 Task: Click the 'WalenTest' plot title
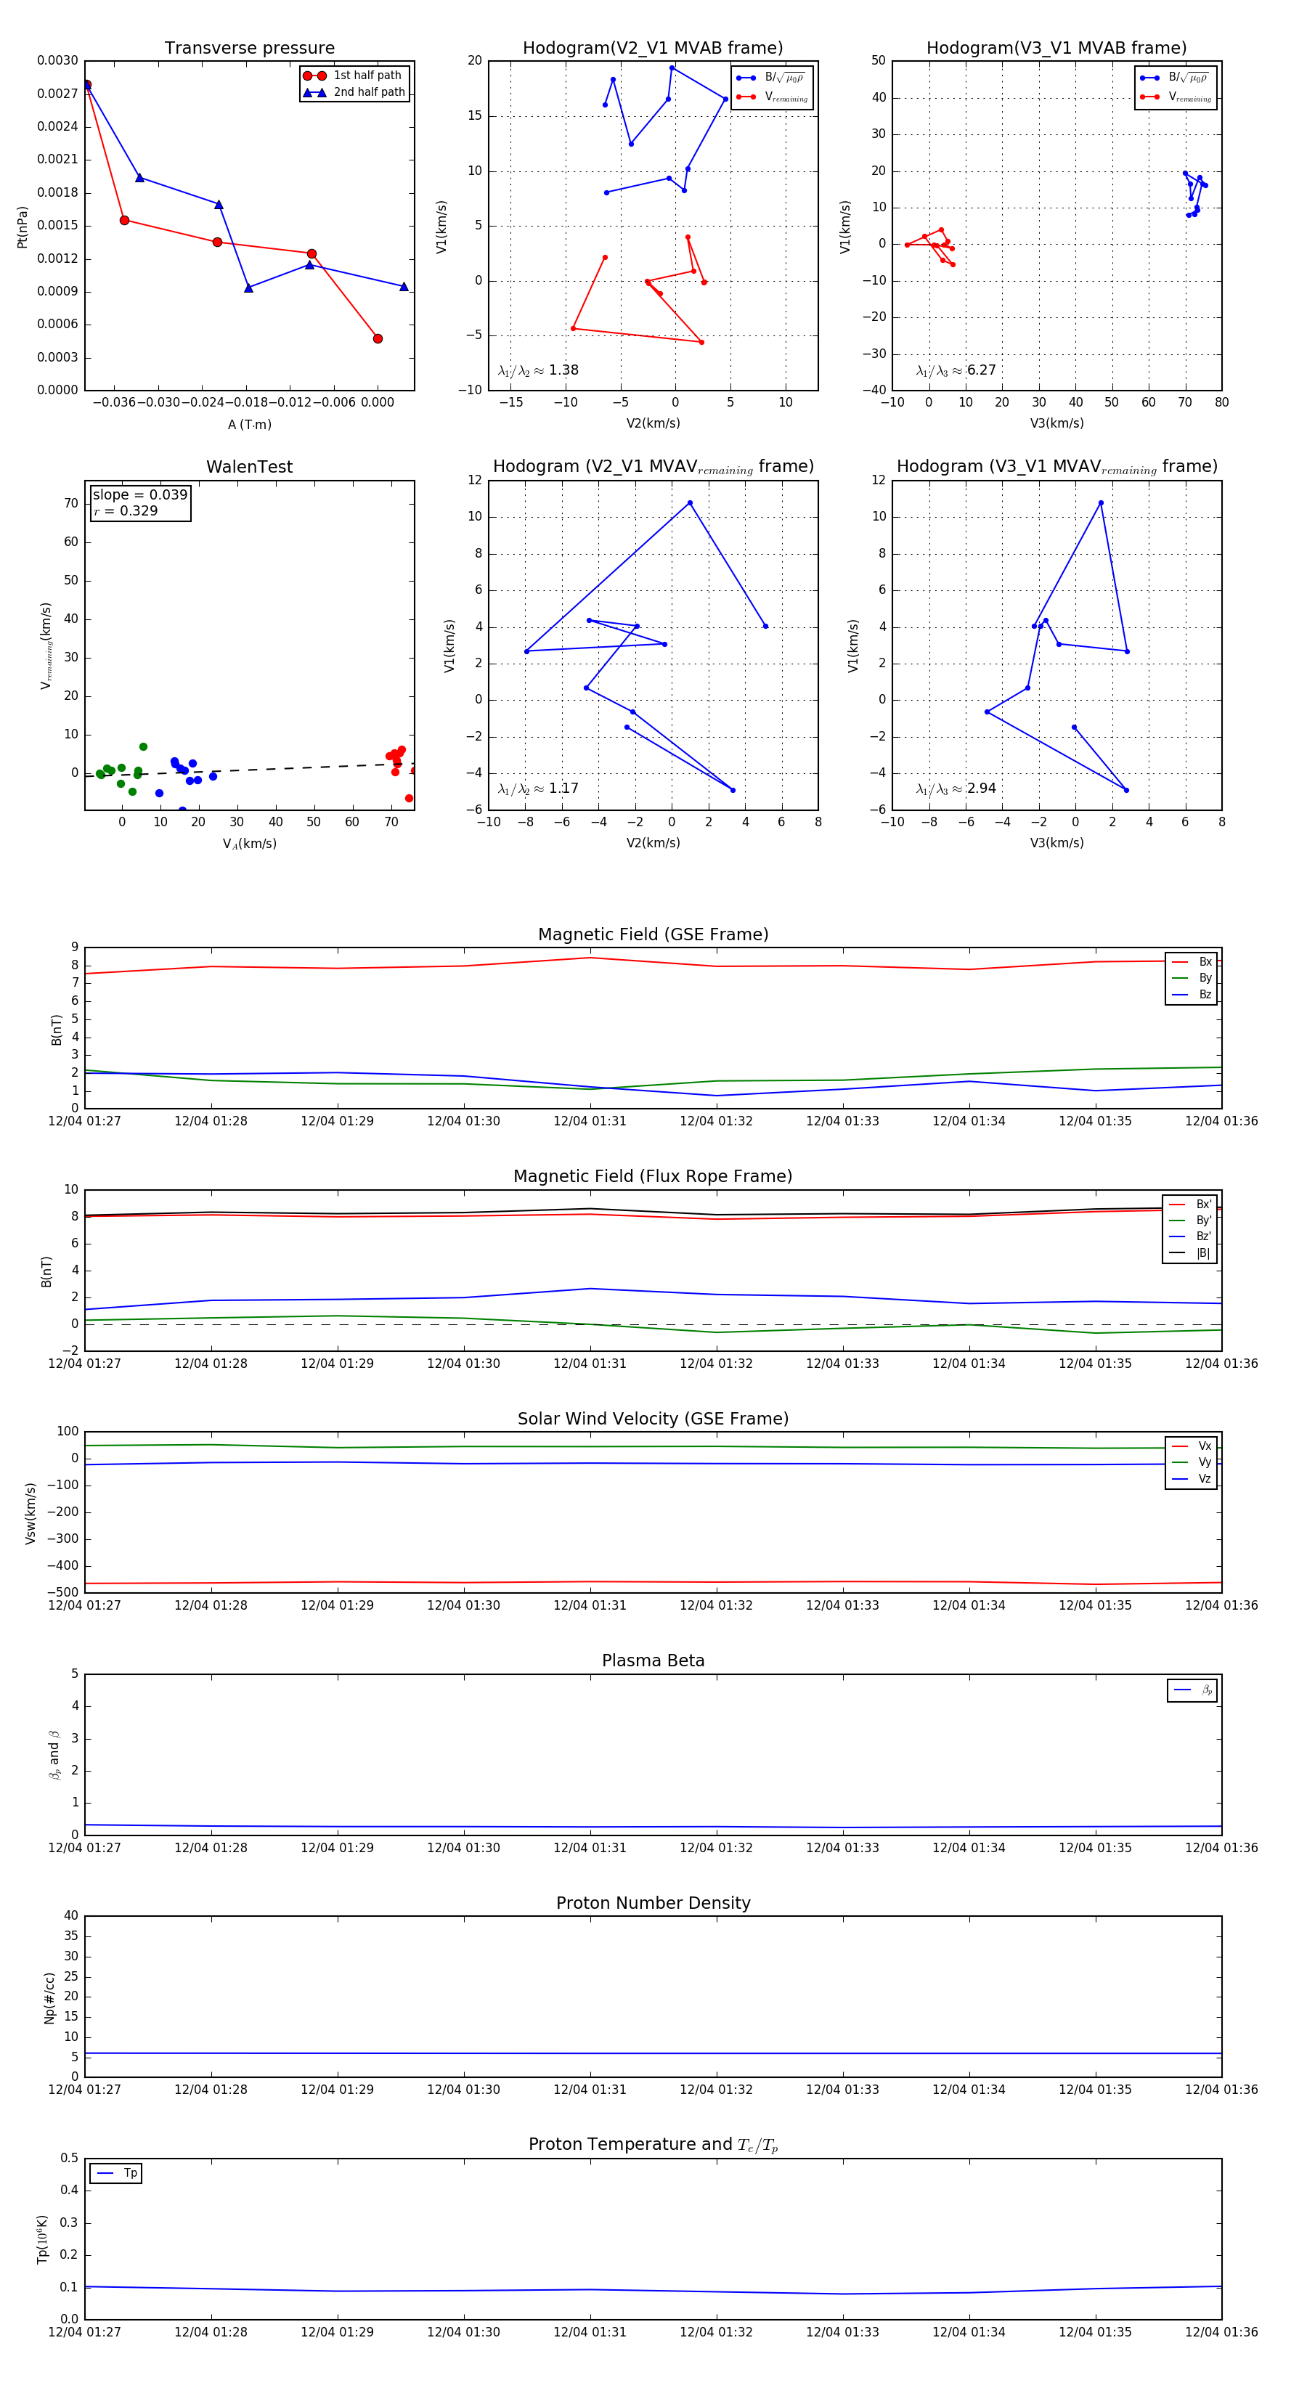[x=249, y=467]
